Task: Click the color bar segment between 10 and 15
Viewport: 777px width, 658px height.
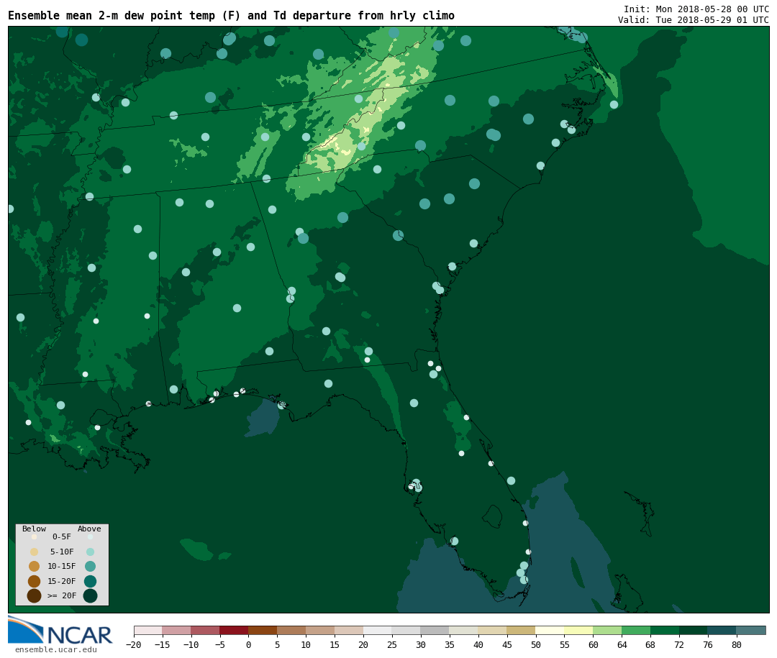Action: (320, 630)
